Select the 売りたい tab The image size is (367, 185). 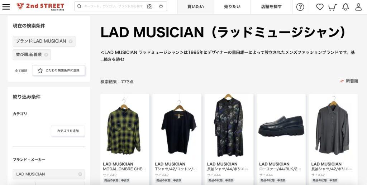point(232,7)
